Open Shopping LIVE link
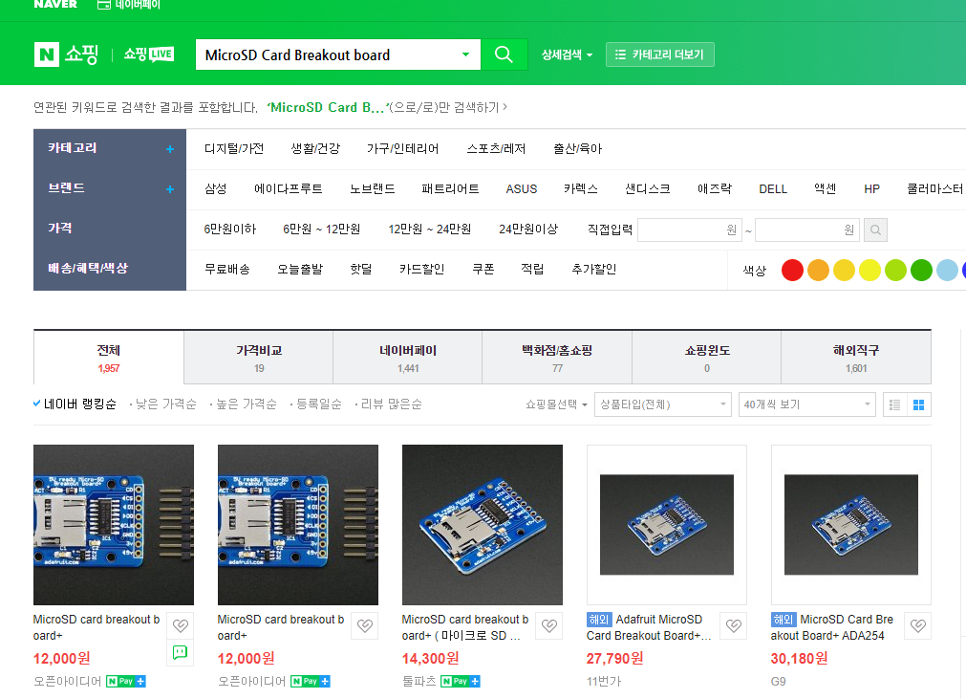Viewport: 966px width, 699px height. coord(148,55)
